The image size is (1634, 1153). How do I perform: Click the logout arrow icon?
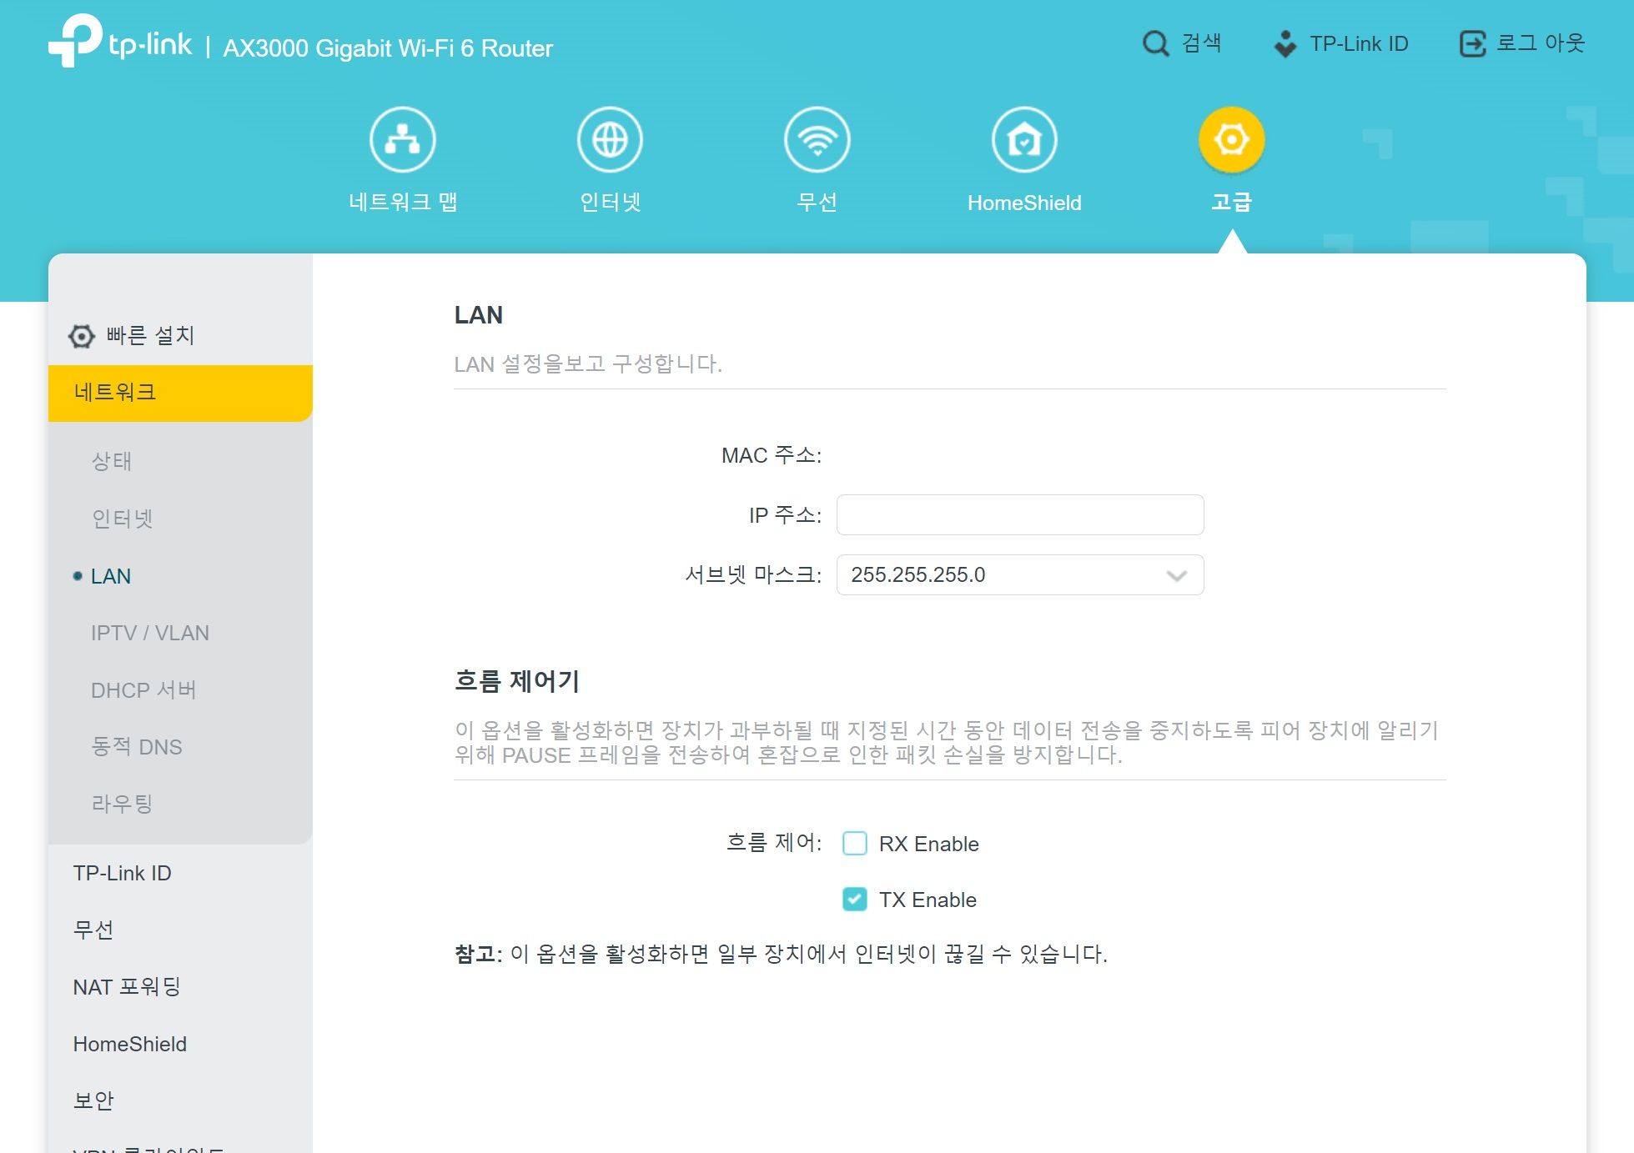(1472, 43)
